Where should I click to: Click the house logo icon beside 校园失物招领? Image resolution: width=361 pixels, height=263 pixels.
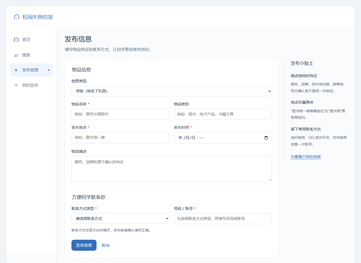click(17, 17)
